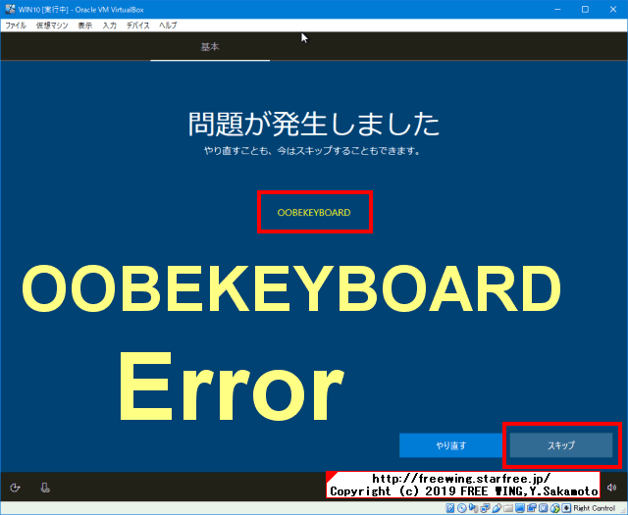
Task: Open the 表示 menu
Action: [85, 26]
